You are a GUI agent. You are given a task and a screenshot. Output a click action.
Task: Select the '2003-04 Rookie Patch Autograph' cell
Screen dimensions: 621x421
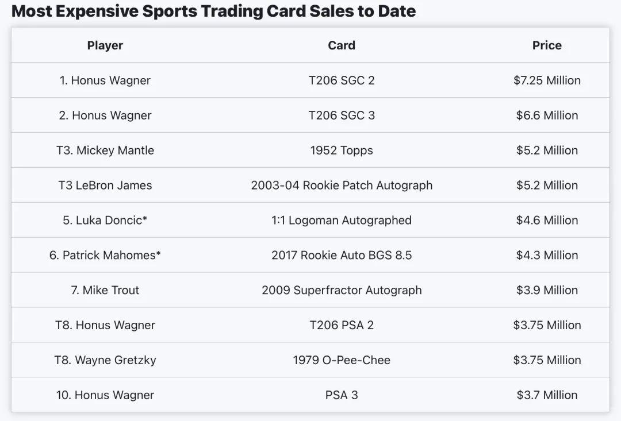pyautogui.click(x=342, y=186)
